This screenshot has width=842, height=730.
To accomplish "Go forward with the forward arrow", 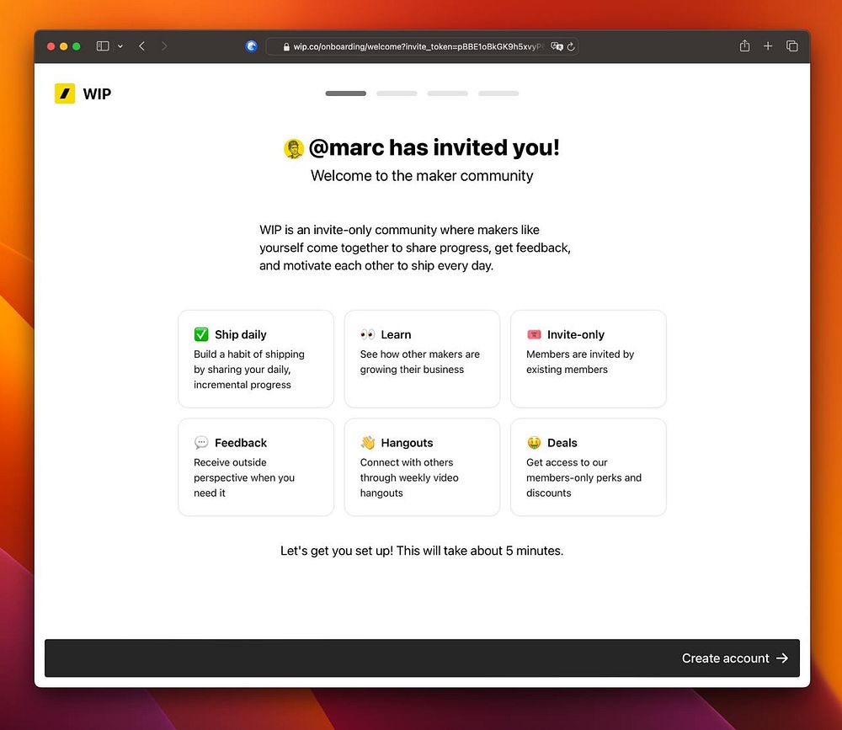I will (164, 46).
